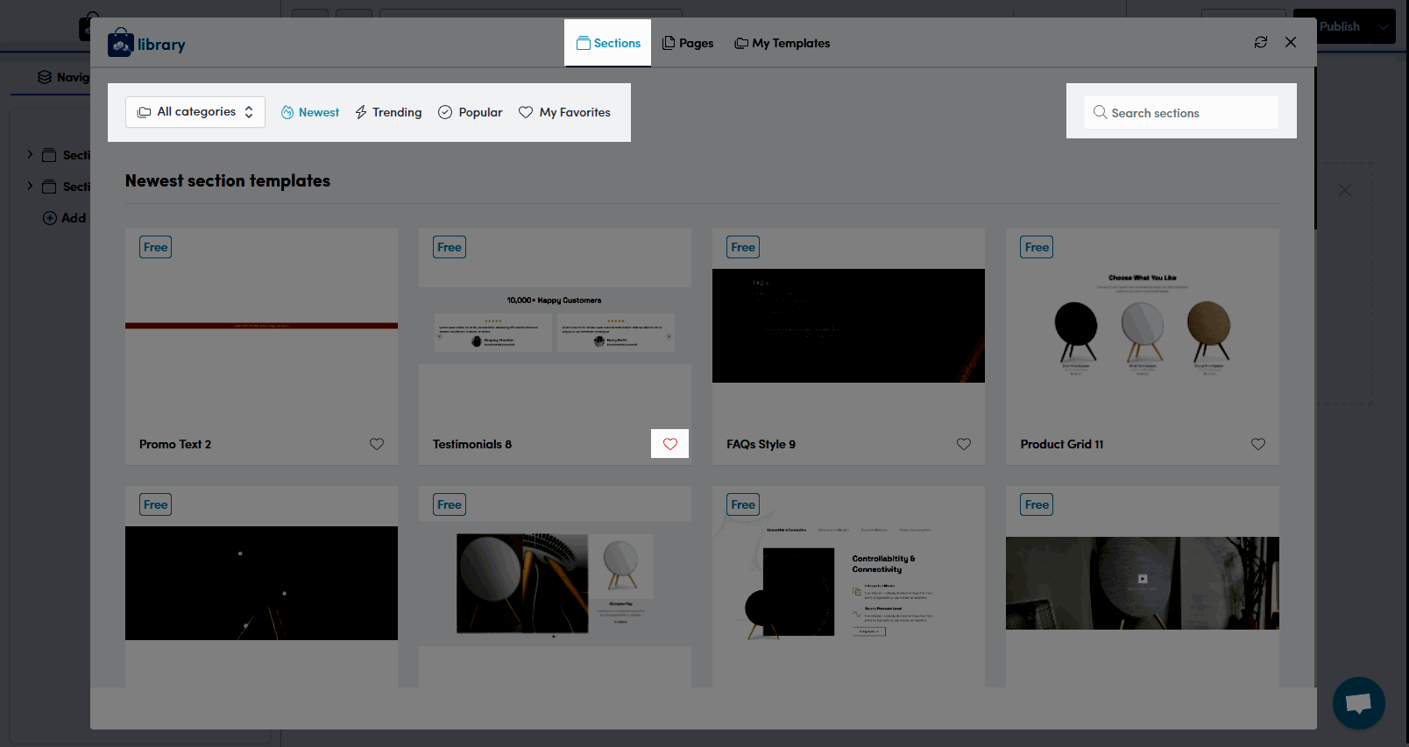Open the video section template thumbnail
This screenshot has width=1409, height=747.
click(x=1143, y=583)
